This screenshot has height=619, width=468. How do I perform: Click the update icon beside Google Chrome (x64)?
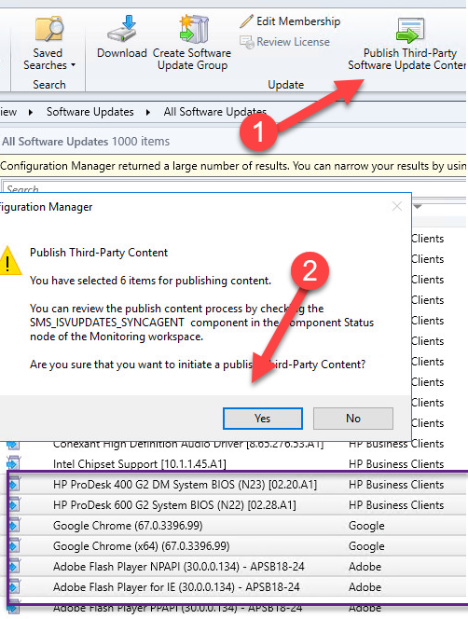13,546
